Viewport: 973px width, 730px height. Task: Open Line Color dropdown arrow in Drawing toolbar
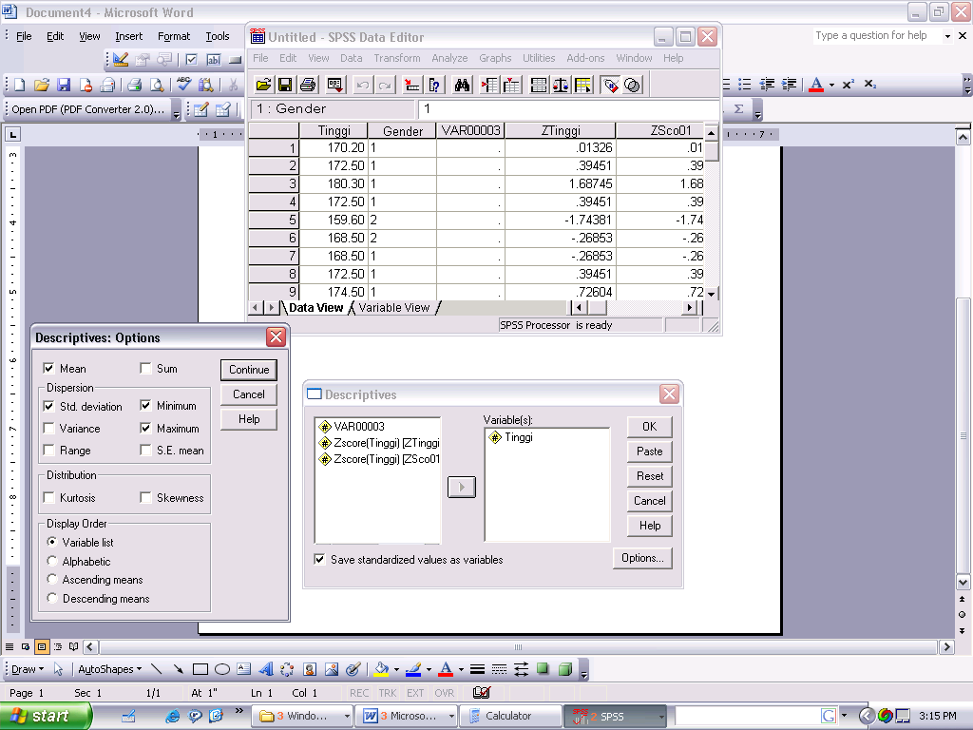click(429, 669)
